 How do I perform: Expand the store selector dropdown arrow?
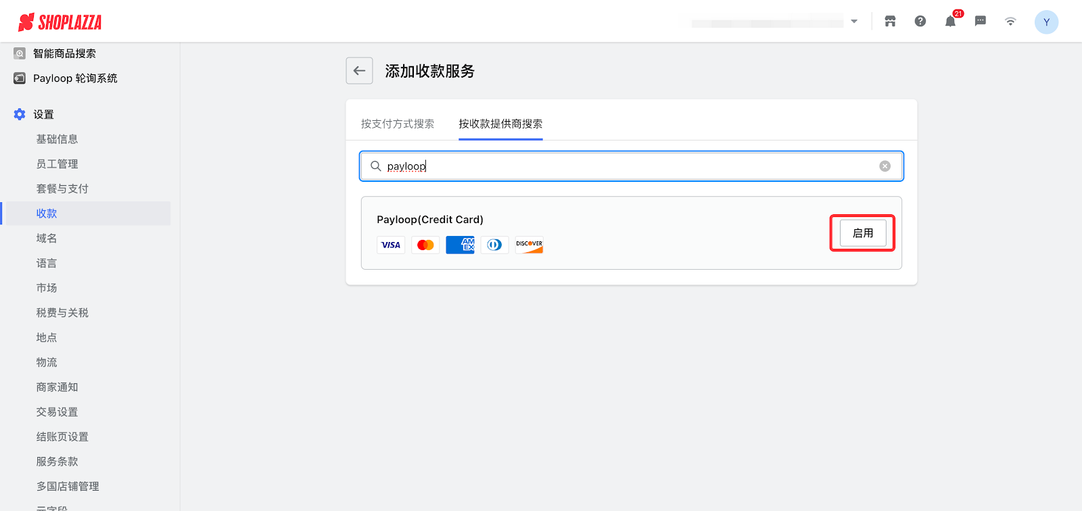coord(854,22)
